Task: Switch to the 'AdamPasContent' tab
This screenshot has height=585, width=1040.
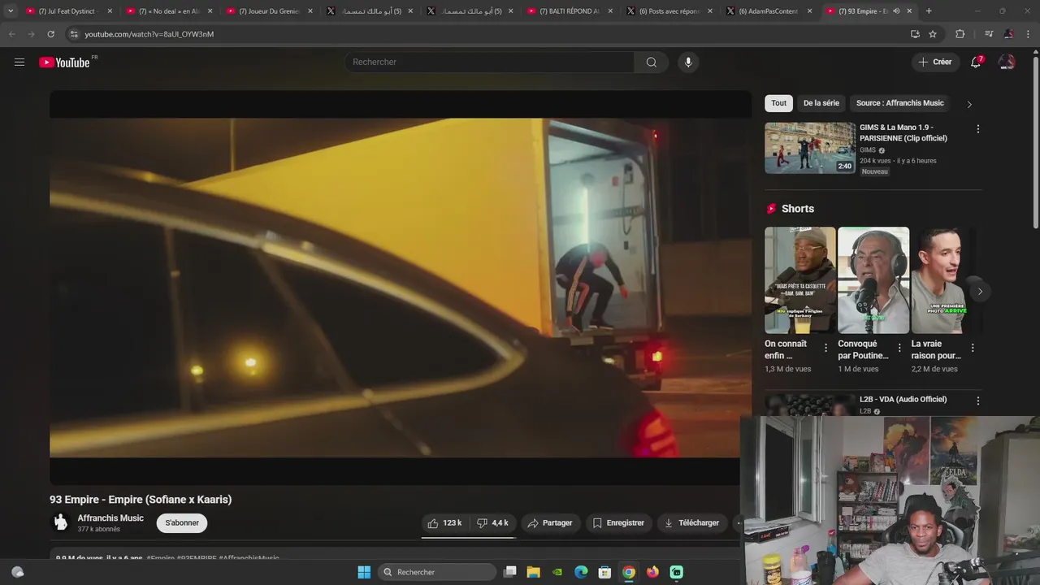Action: 769,11
